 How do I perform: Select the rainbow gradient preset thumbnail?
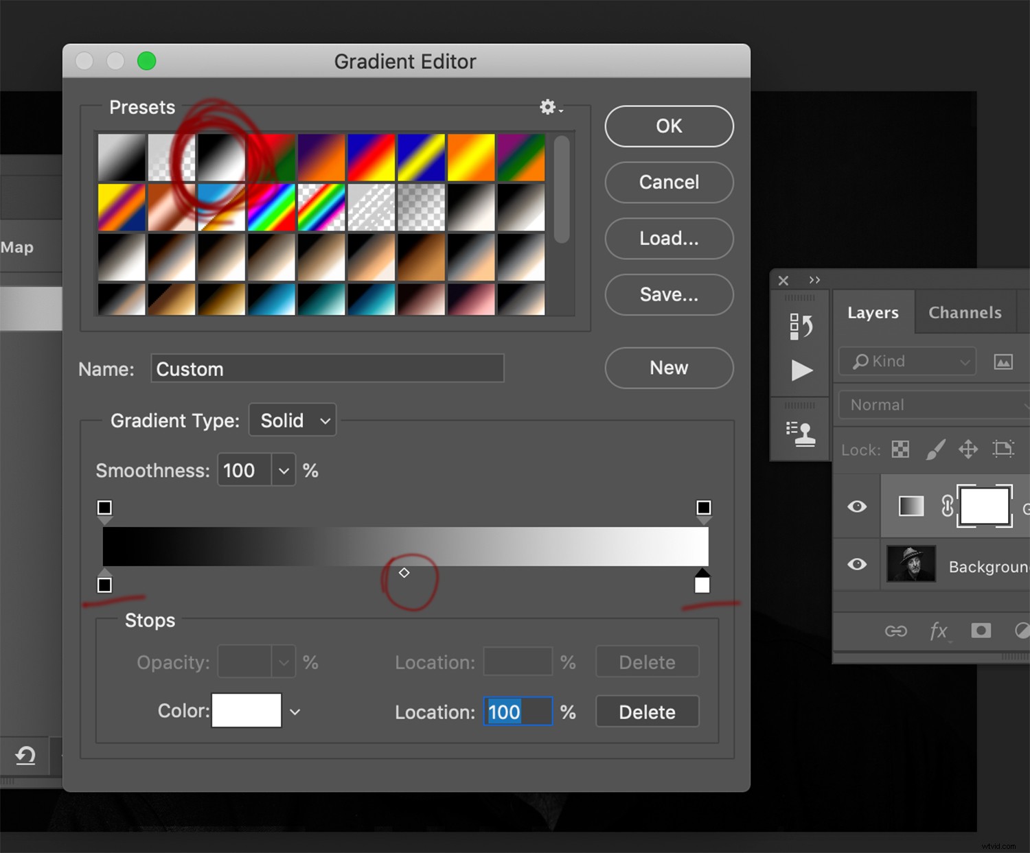pyautogui.click(x=271, y=207)
